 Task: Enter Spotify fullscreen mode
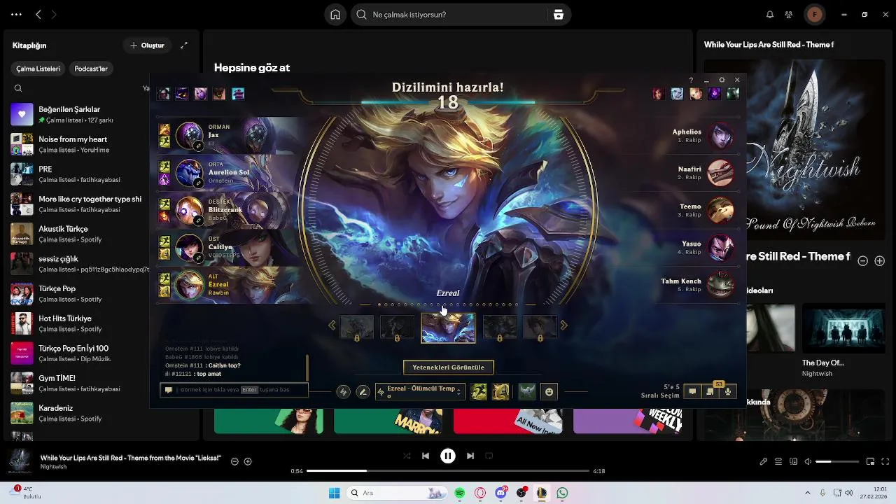(x=885, y=462)
